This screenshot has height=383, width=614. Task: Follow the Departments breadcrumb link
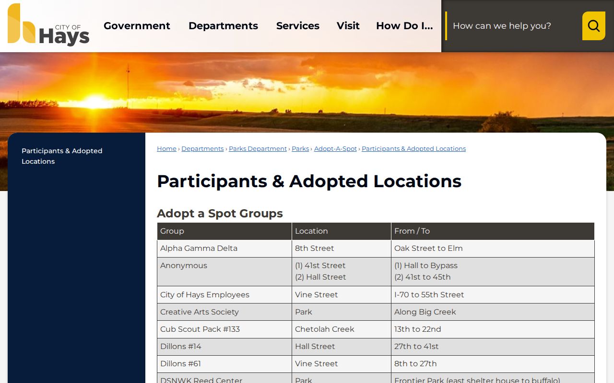click(x=202, y=149)
